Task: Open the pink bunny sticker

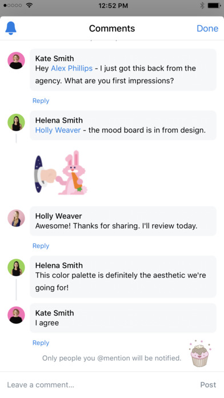Action: pos(61,173)
